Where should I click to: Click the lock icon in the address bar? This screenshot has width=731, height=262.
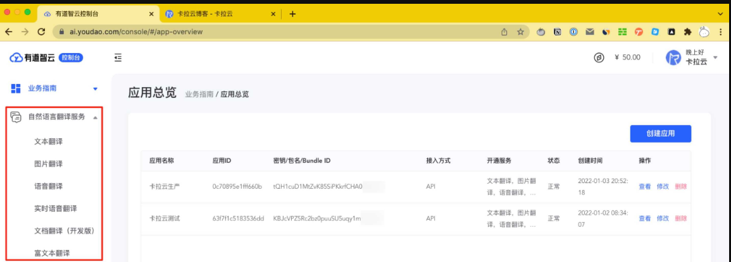point(61,33)
